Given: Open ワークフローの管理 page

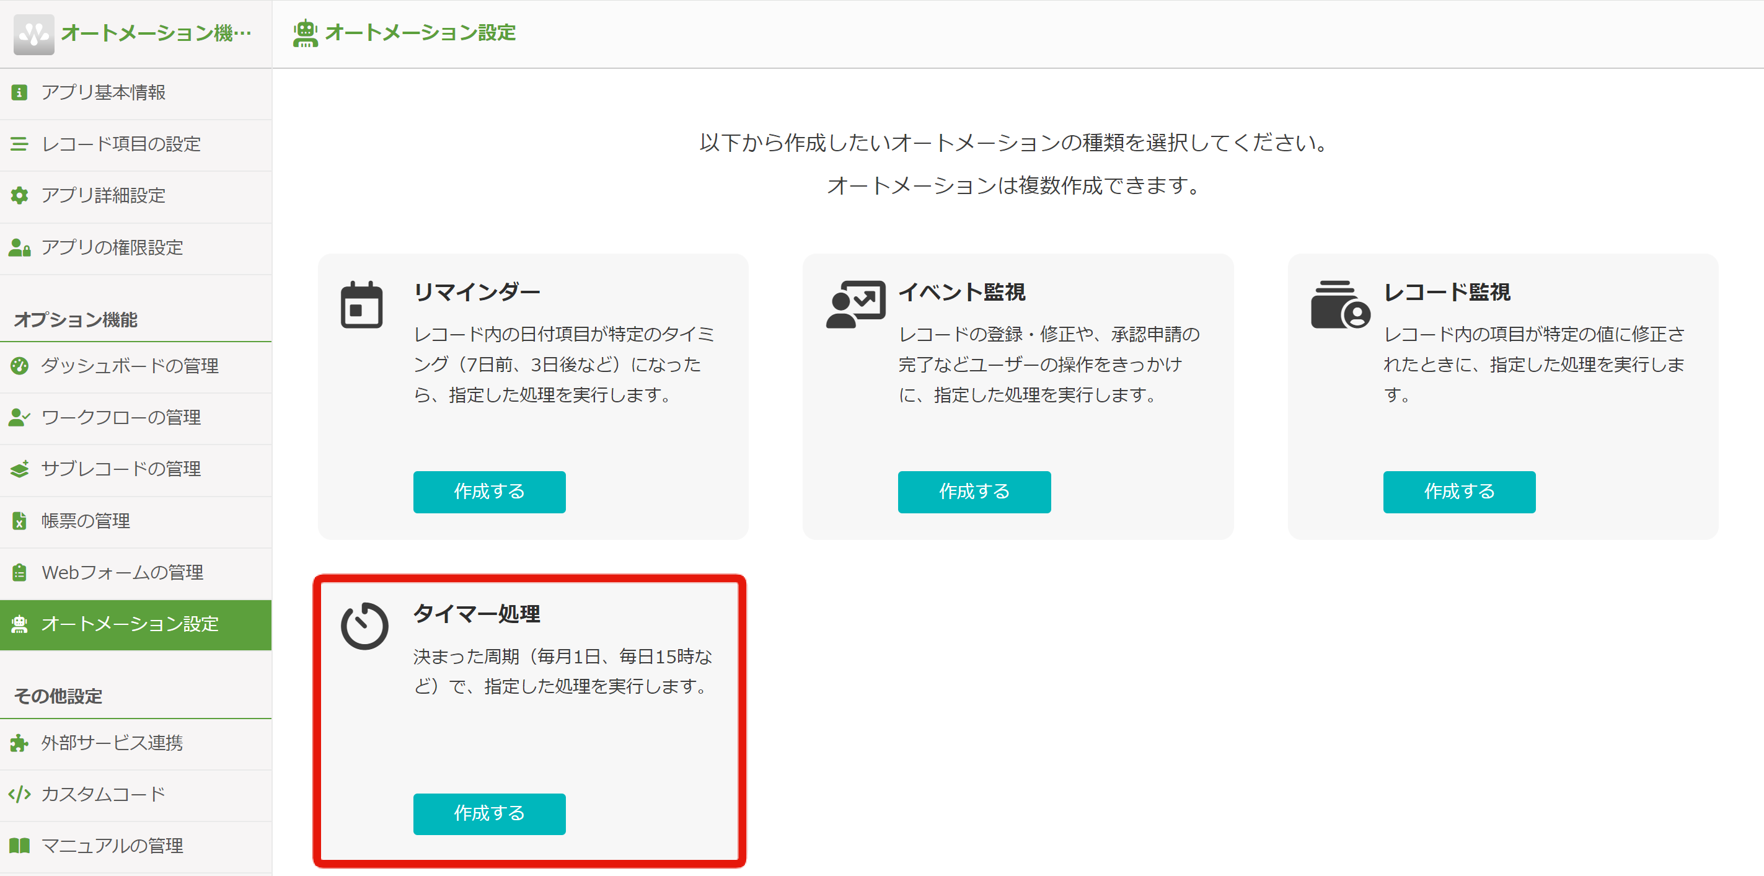Looking at the screenshot, I should 136,417.
